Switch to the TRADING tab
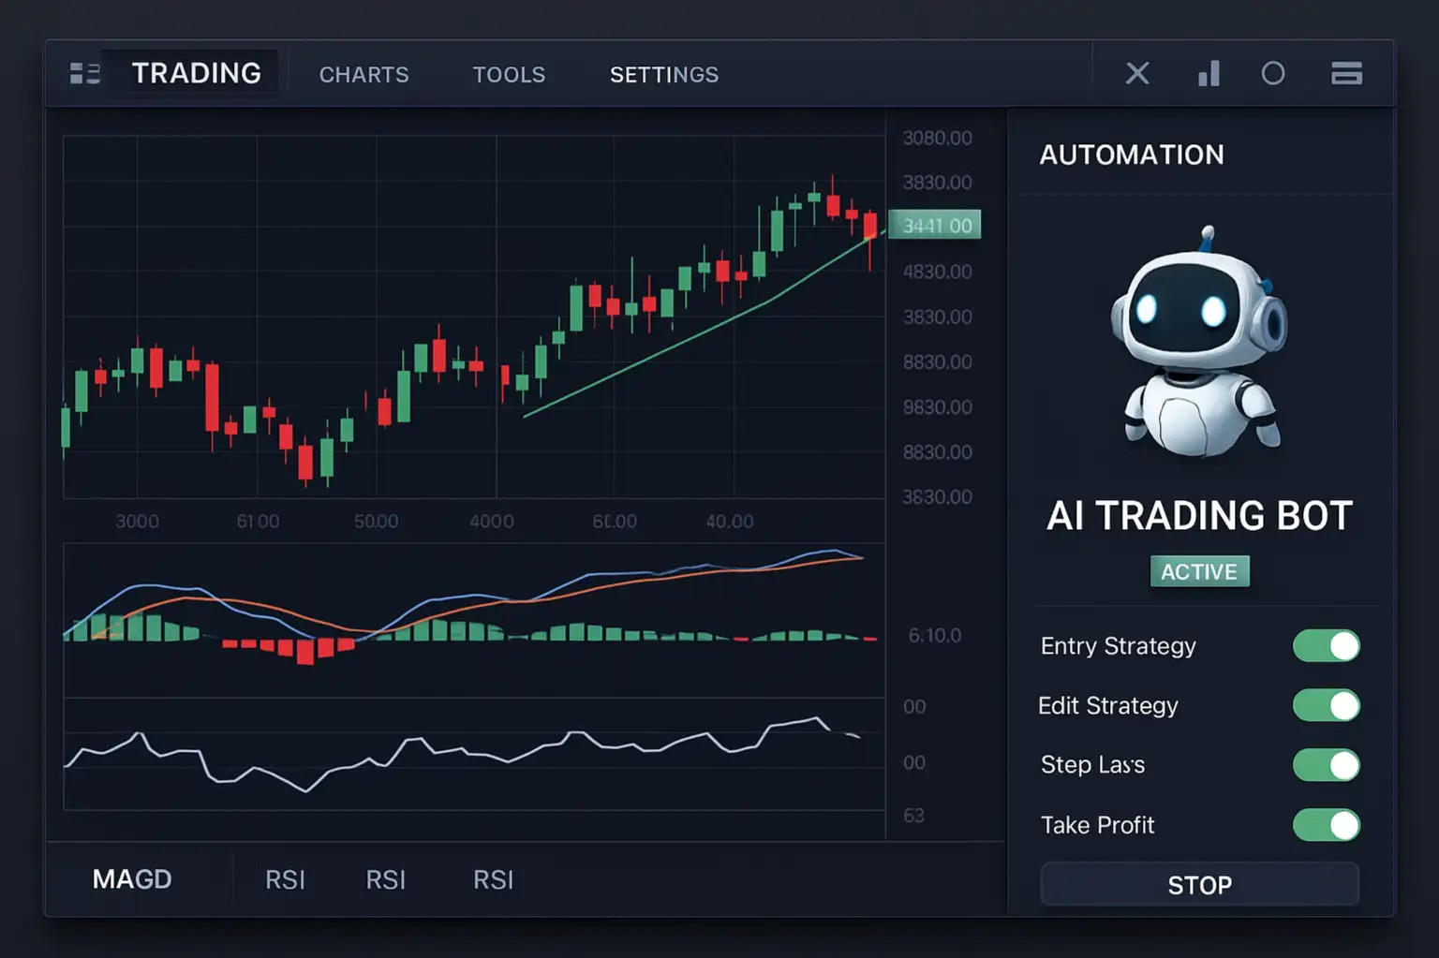Screen dimensions: 1439x958 tap(197, 73)
